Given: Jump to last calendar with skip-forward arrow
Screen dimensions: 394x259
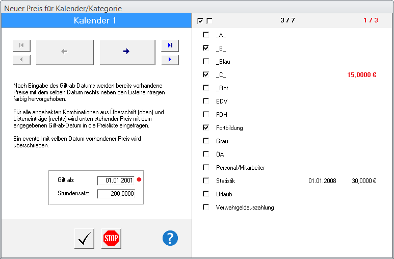Looking at the screenshot, I should coord(170,45).
